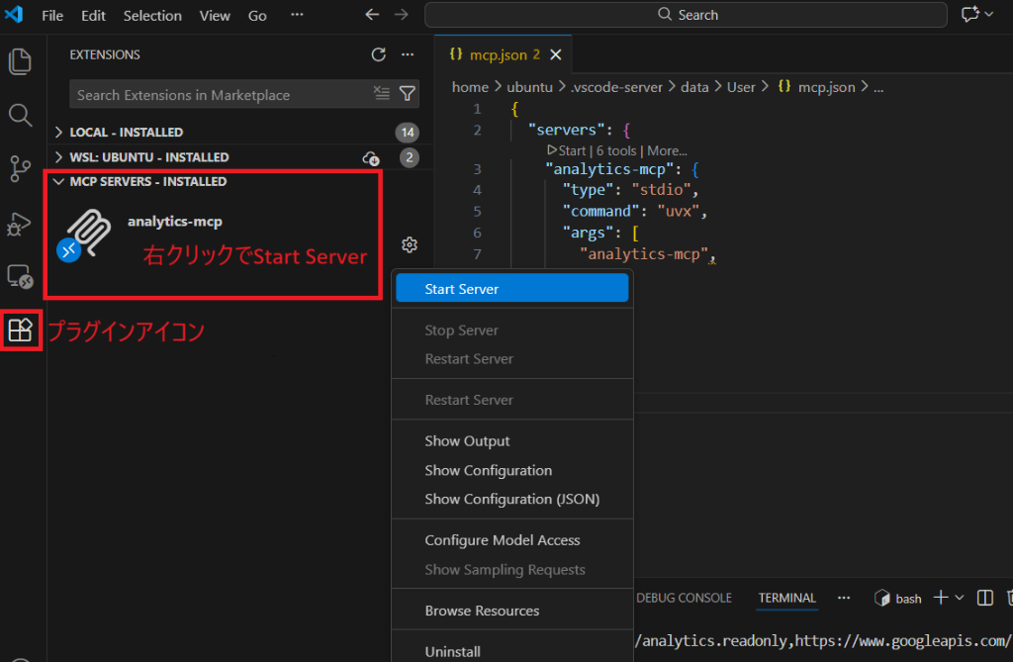Click Uninstall in the context menu

[452, 651]
